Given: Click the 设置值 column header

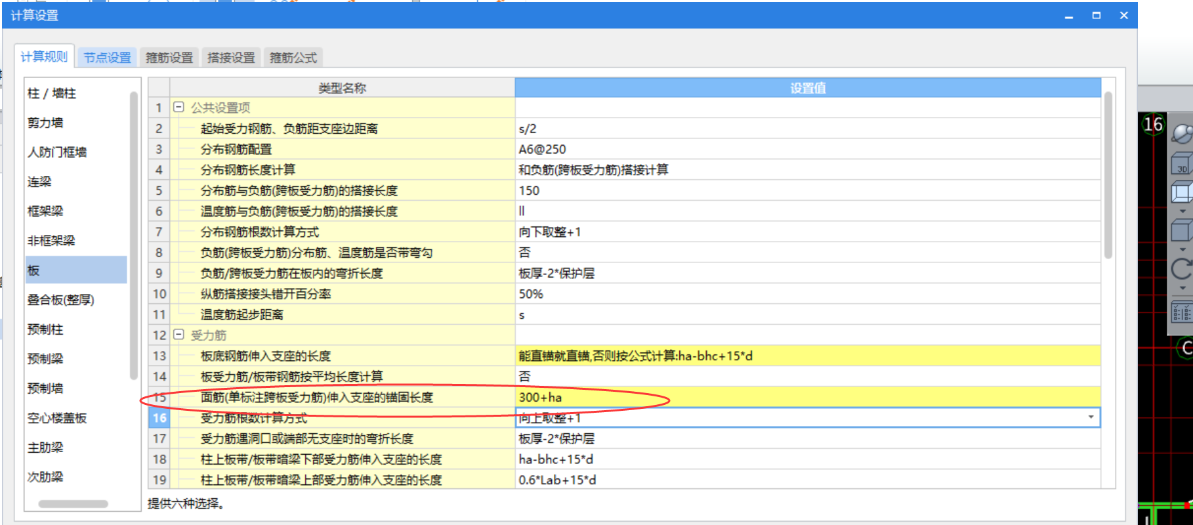Looking at the screenshot, I should [808, 88].
